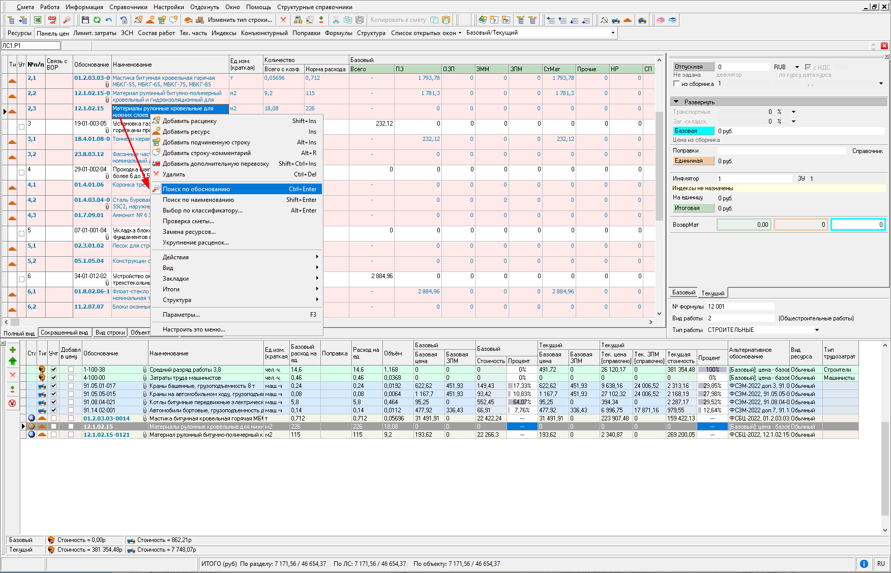Click the scissors cut icon

(x=336, y=20)
